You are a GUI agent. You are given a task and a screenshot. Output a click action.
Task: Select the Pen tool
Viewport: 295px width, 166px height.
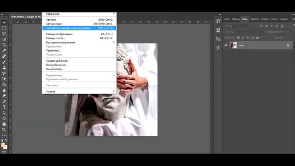4,101
